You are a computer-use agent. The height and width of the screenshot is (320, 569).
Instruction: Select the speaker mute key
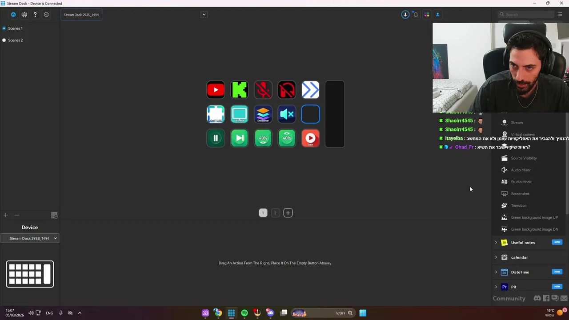pyautogui.click(x=287, y=114)
